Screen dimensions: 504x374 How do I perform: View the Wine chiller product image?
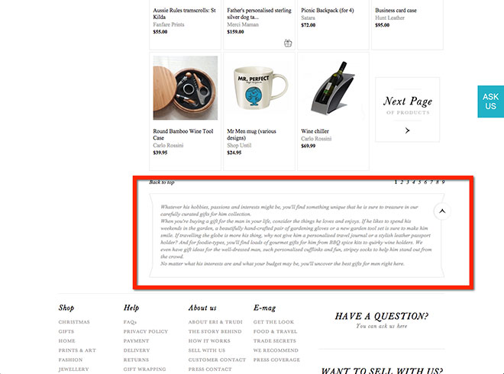(x=333, y=88)
